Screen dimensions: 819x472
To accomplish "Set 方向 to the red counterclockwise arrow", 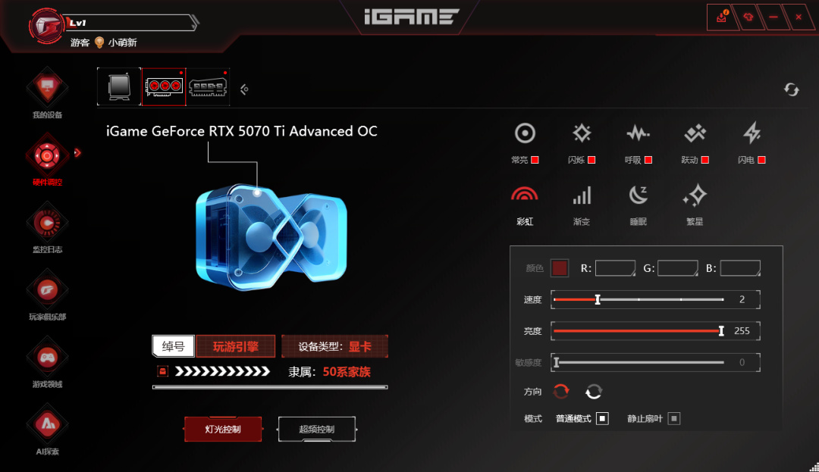I will click(561, 391).
